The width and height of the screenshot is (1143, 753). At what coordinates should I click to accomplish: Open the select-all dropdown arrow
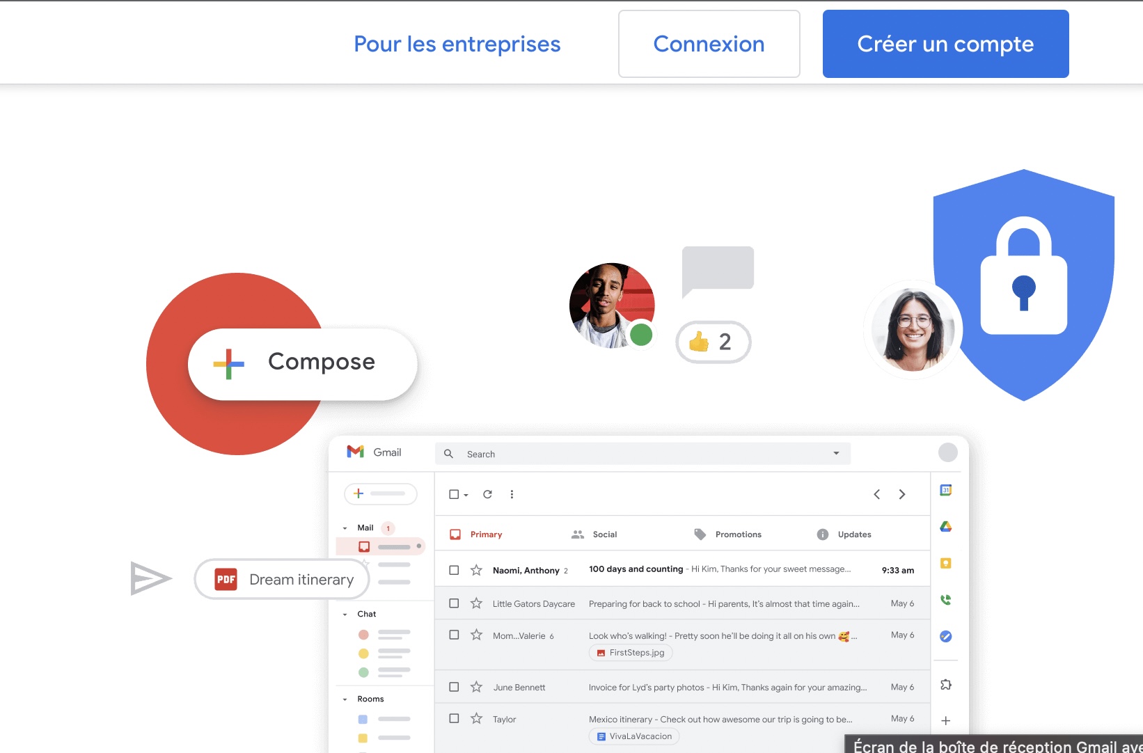click(x=466, y=495)
